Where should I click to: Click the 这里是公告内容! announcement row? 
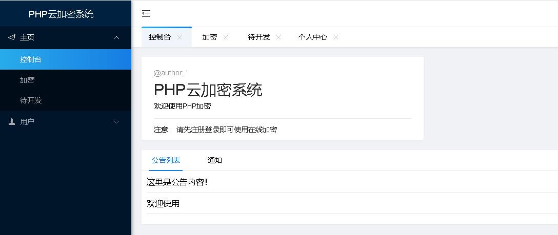177,182
